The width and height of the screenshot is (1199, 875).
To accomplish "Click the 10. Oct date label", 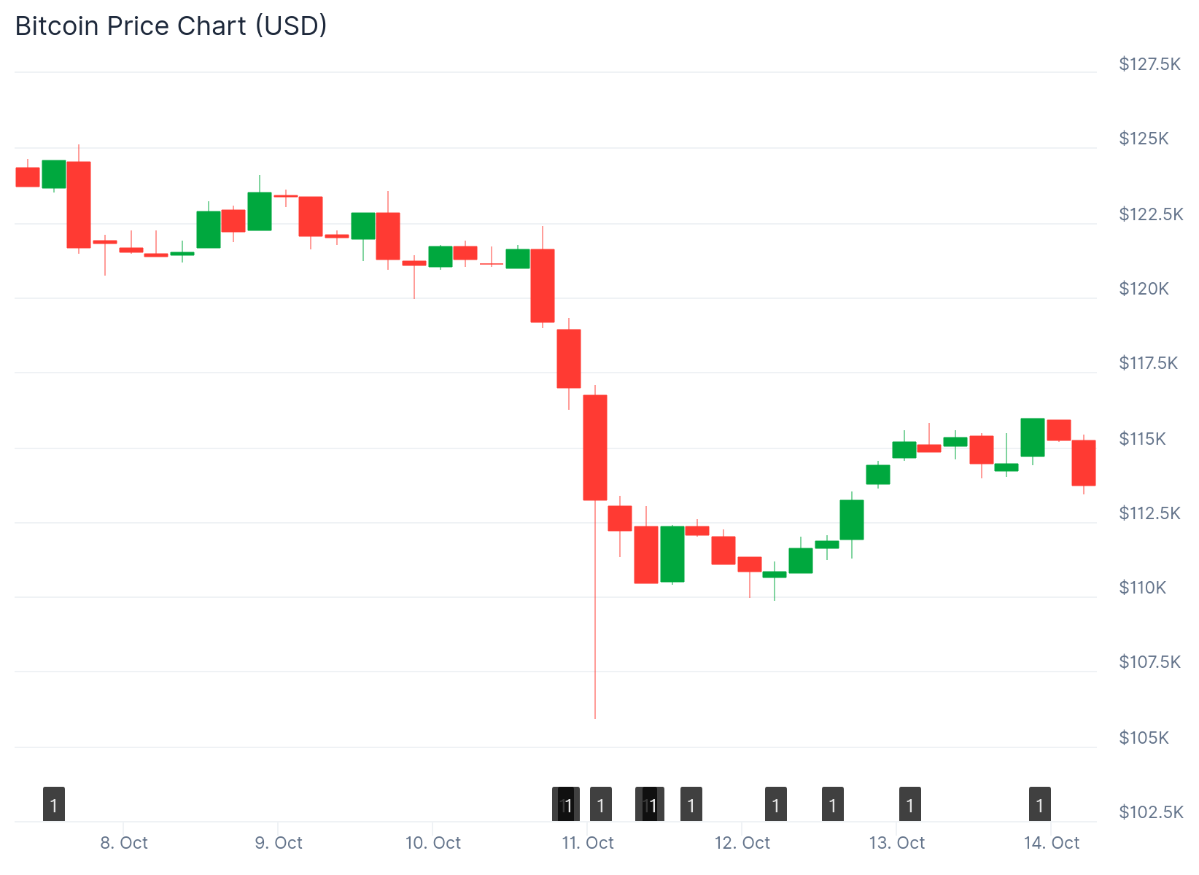I will pos(433,843).
